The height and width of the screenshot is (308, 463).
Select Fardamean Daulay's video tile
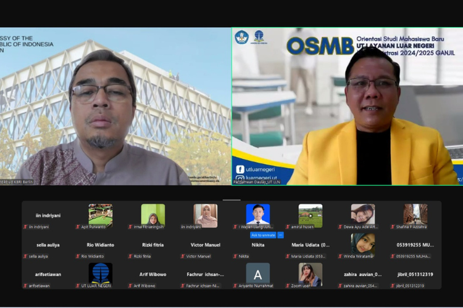pyautogui.click(x=347, y=106)
